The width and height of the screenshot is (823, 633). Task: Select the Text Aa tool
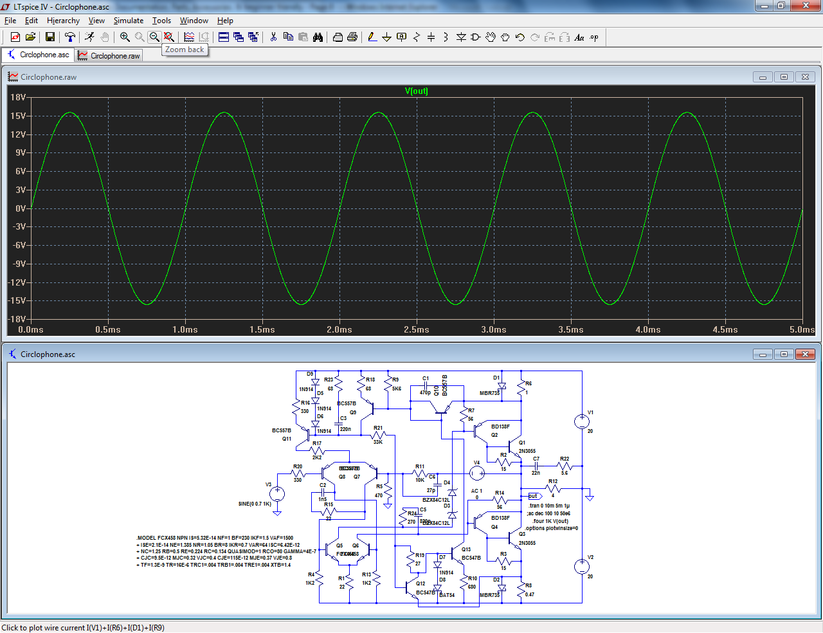point(579,37)
